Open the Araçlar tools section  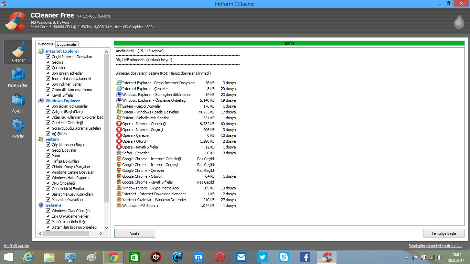(18, 103)
